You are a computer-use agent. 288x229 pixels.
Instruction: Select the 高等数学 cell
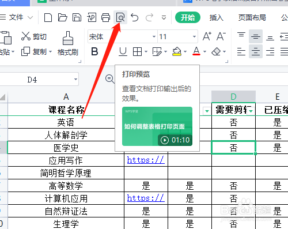[x=66, y=186]
